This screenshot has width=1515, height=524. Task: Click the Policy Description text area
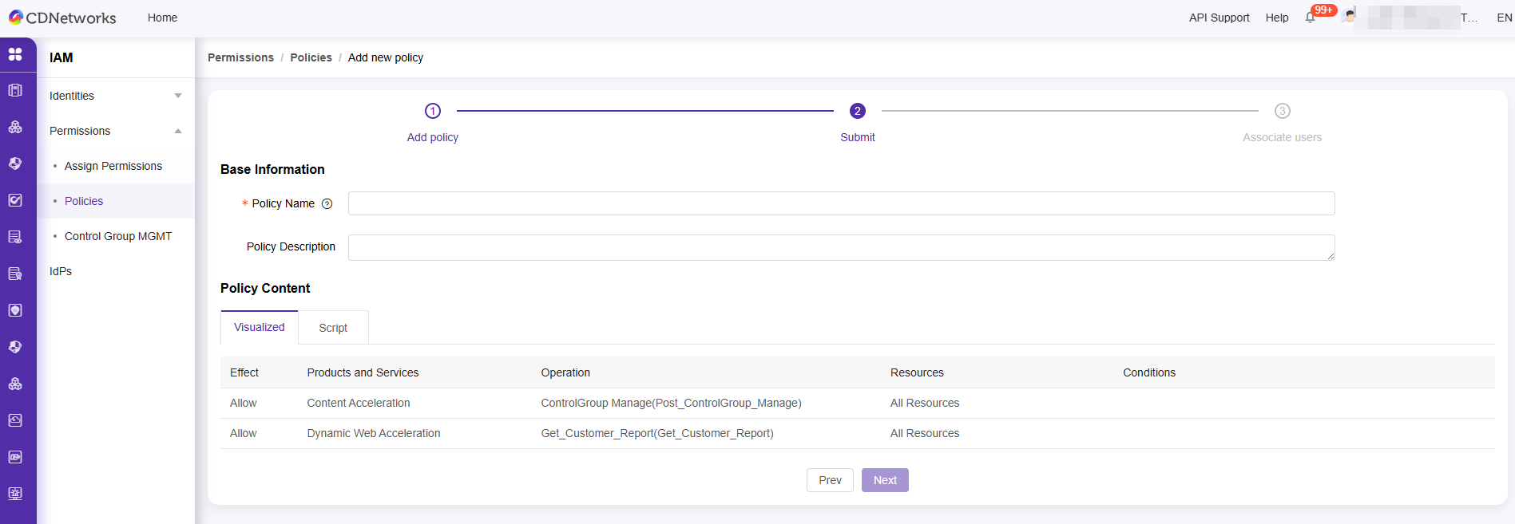tap(841, 247)
